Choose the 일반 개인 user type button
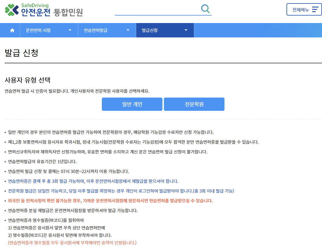Screen dimensions: 322x251 132,104
